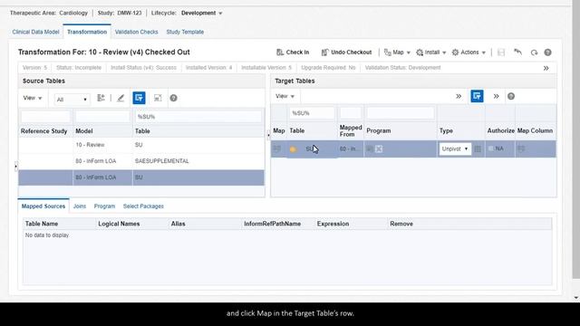
Task: Click the Mapped From column header
Action: pos(351,130)
